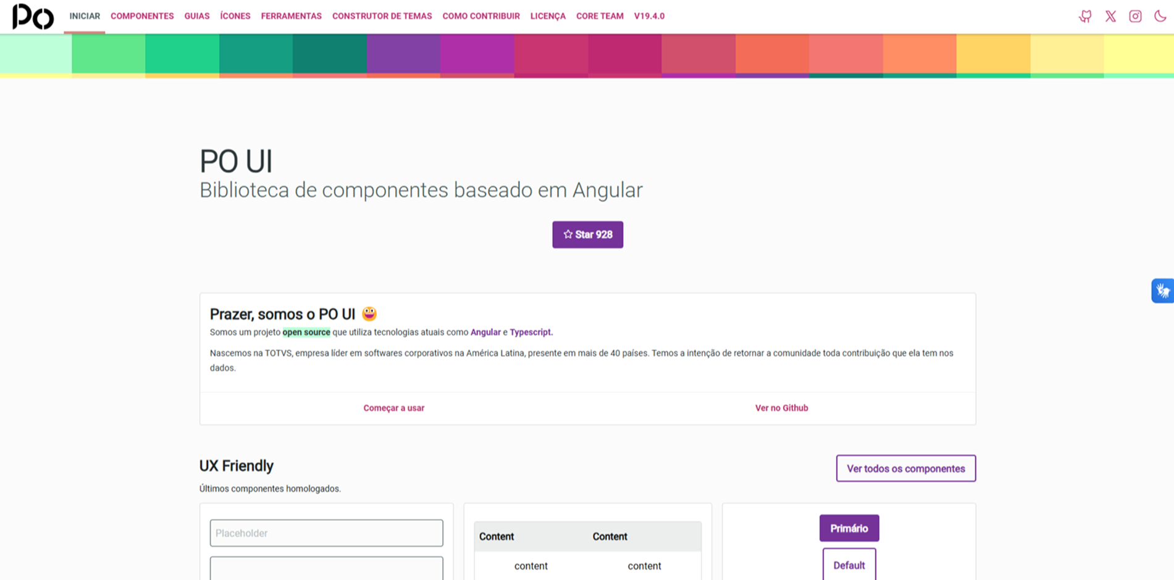Select FERRAMENTAS in the navbar
1174x580 pixels.
pos(291,16)
